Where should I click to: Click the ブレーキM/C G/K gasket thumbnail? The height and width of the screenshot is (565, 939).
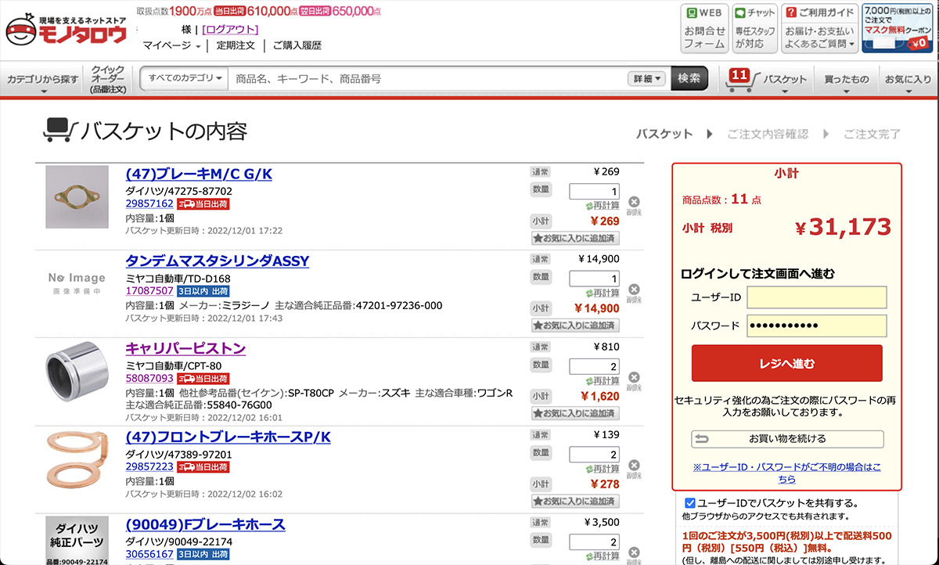[x=77, y=197]
